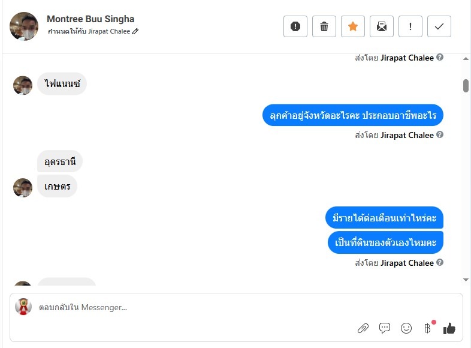Click the Baht payment icon
This screenshot has height=348, width=471.
coord(427,328)
